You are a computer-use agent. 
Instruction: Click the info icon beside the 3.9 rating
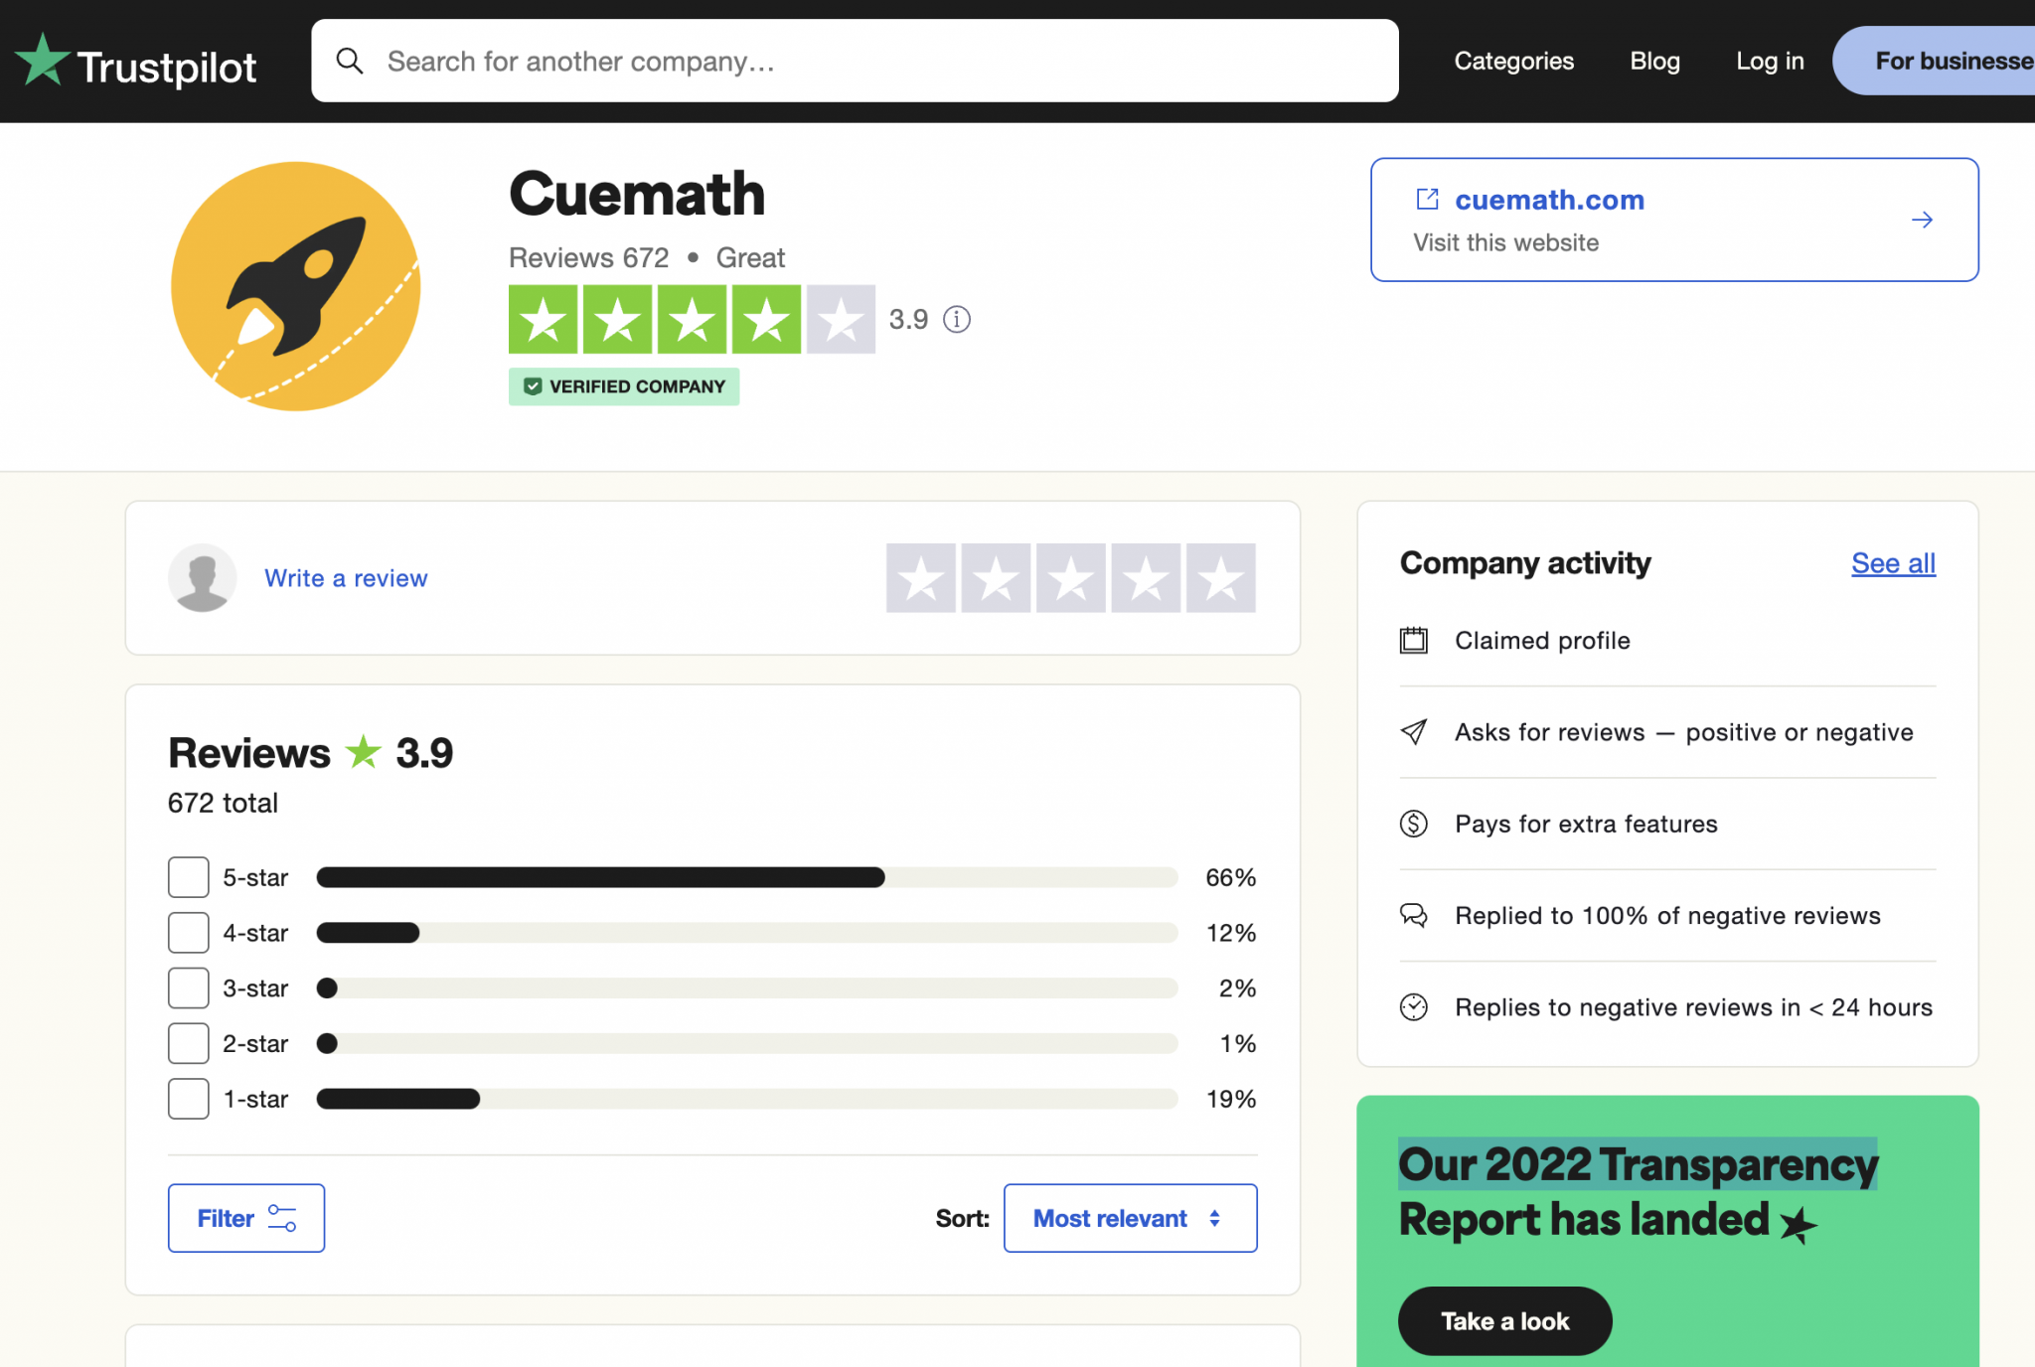956,319
